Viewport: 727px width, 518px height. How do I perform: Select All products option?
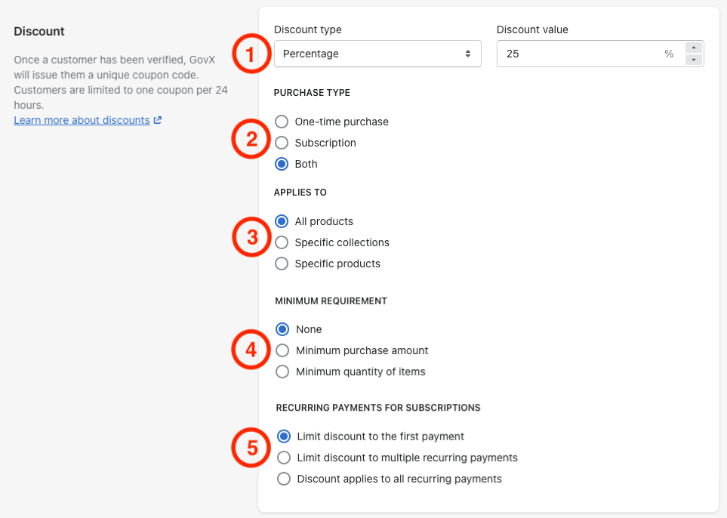click(x=282, y=221)
